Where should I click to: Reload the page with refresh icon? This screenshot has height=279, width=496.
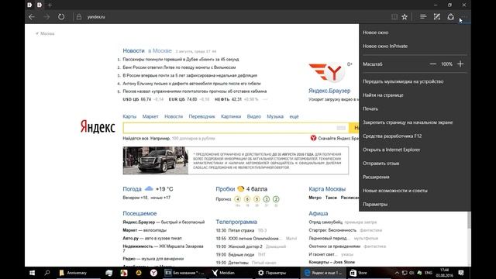pos(61,17)
